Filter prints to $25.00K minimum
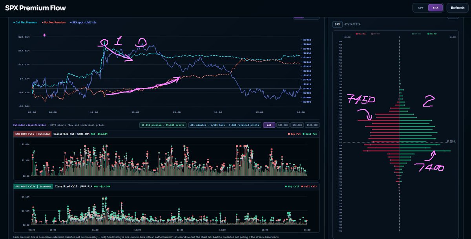Screen dimensions: 471x239 point(282,125)
